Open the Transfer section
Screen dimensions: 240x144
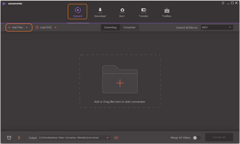pyautogui.click(x=144, y=12)
